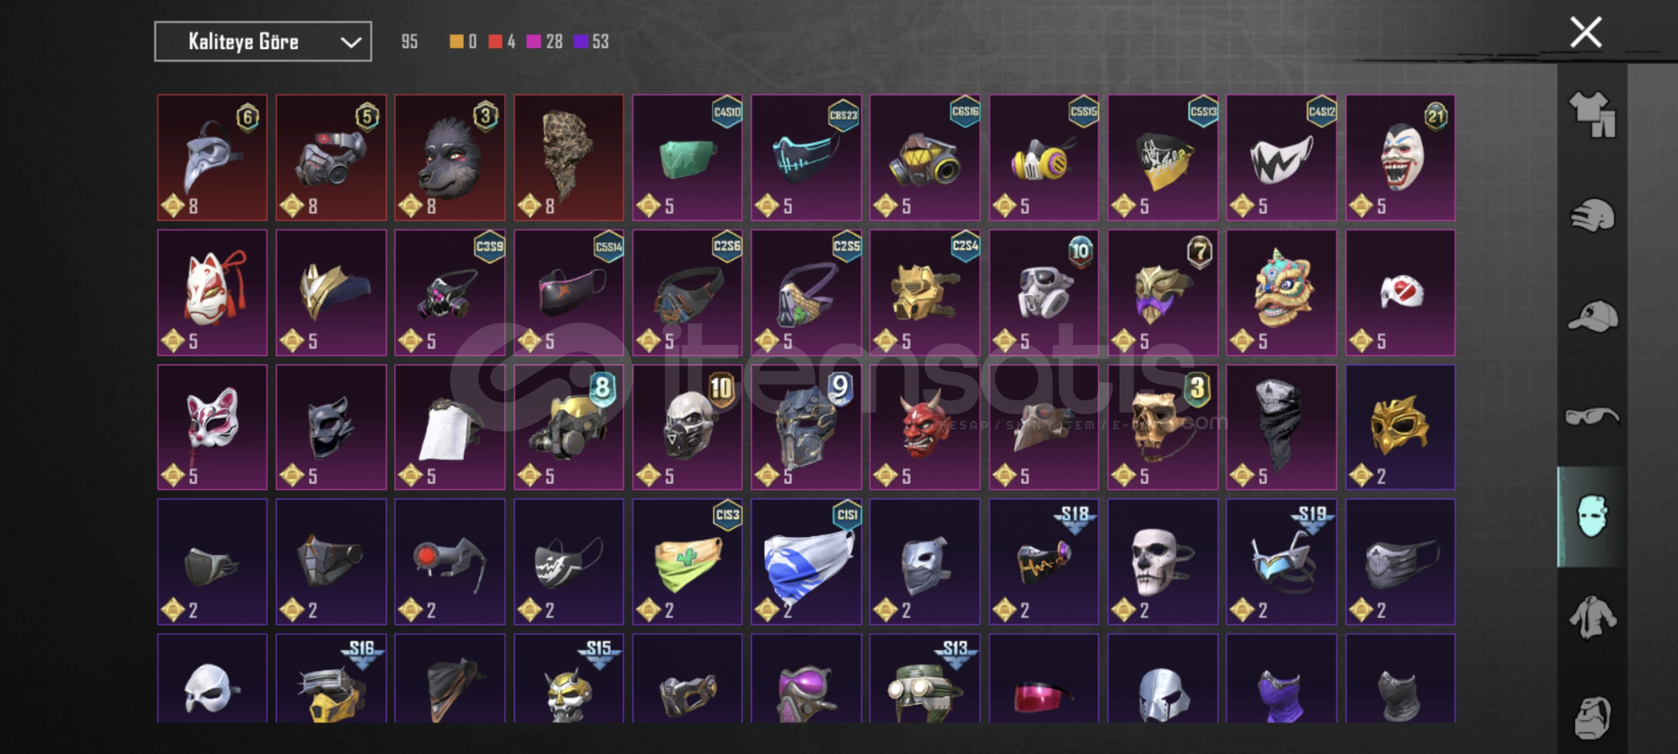Click the dropdown chevron arrow
This screenshot has width=1678, height=754.
(x=351, y=43)
